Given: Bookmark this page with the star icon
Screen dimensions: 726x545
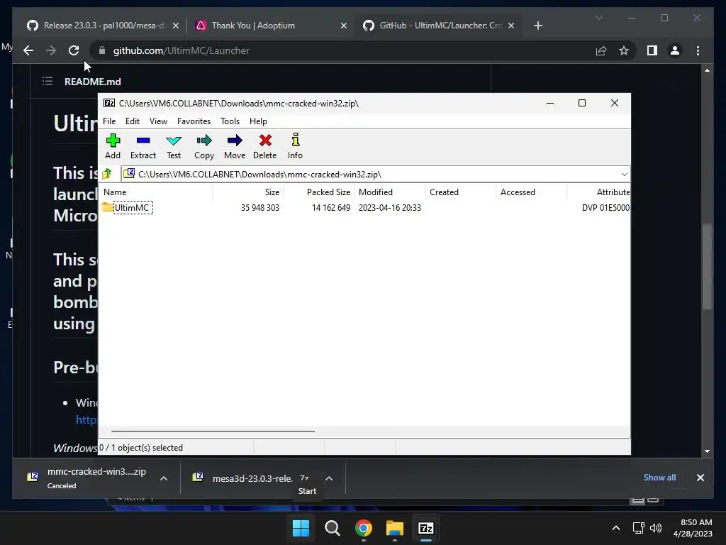Looking at the screenshot, I should coord(624,50).
